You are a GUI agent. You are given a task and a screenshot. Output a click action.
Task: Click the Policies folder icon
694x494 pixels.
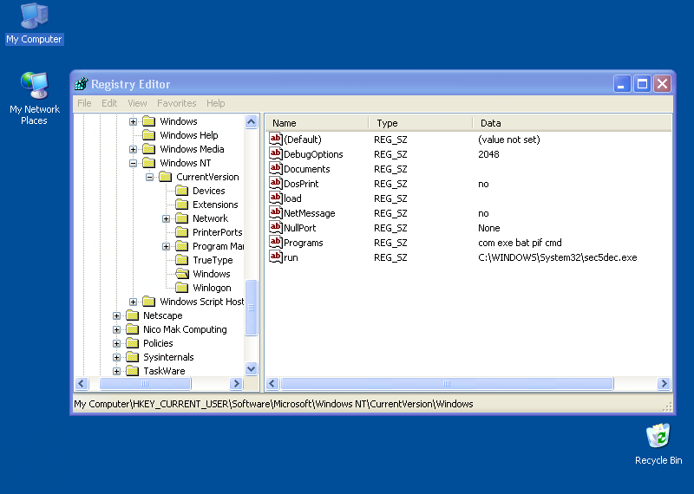coord(133,343)
